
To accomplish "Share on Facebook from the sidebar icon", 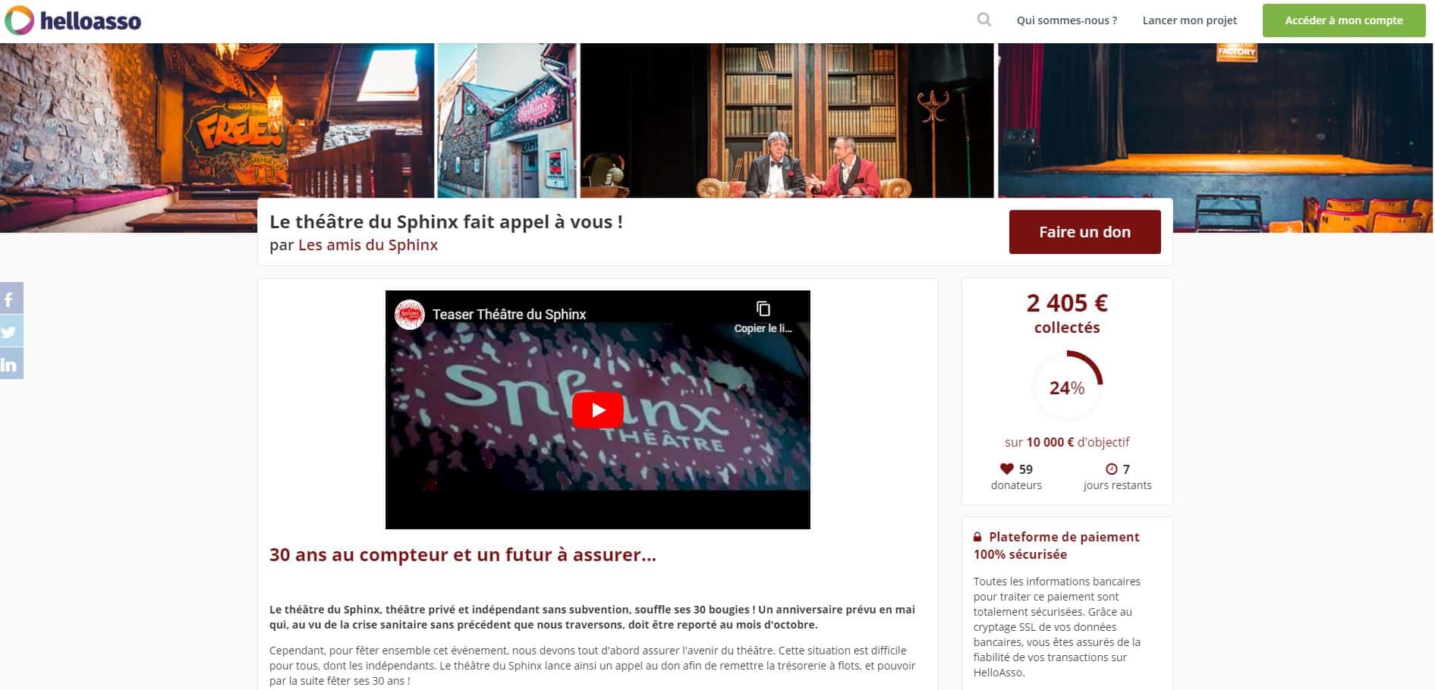I will click(x=11, y=298).
